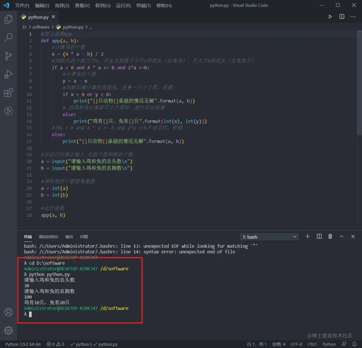Show errors and warnings count in status bar
This screenshot has height=348, width=362.
pyautogui.click(x=55, y=344)
